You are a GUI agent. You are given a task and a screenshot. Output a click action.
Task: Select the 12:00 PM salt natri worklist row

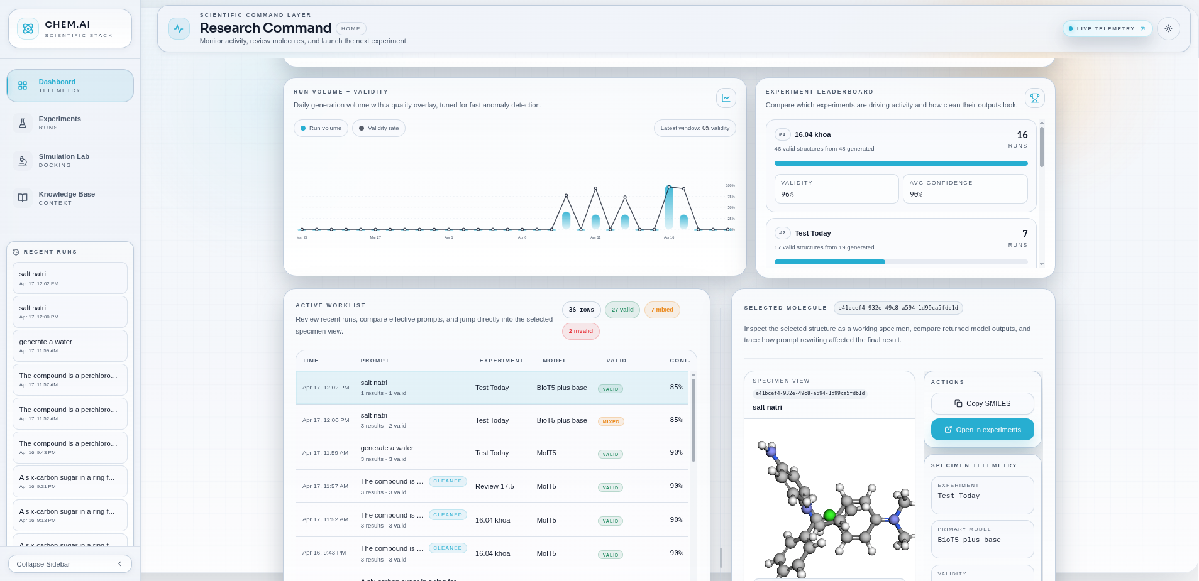(x=492, y=420)
